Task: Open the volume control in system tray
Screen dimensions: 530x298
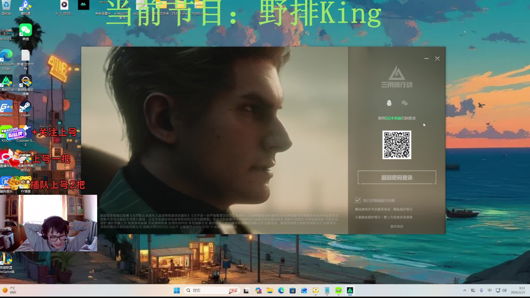Action: pos(504,290)
